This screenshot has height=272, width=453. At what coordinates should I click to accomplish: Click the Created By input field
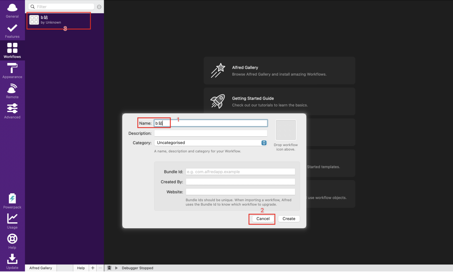pyautogui.click(x=240, y=182)
